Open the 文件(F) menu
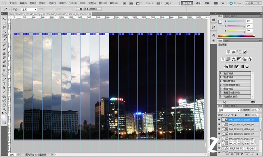The image size is (263, 157). coord(13,3)
